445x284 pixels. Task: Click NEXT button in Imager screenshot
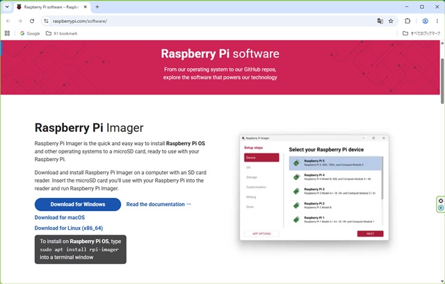[370, 233]
